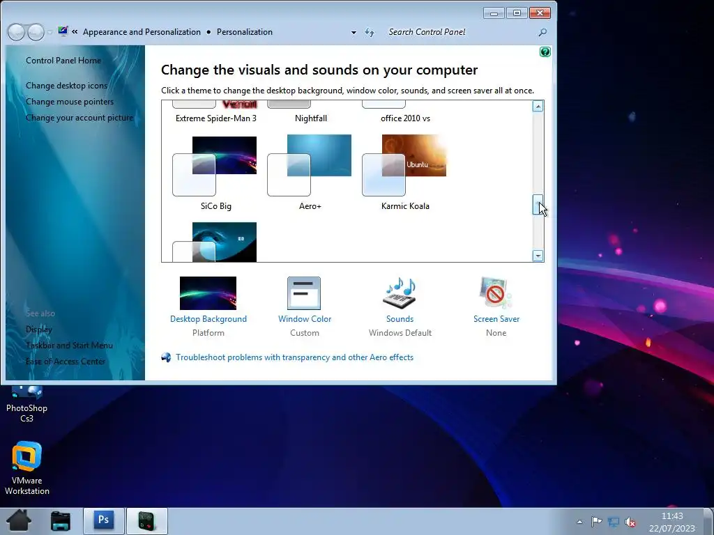
Task: Open the Desktop Background icon
Action: click(208, 293)
